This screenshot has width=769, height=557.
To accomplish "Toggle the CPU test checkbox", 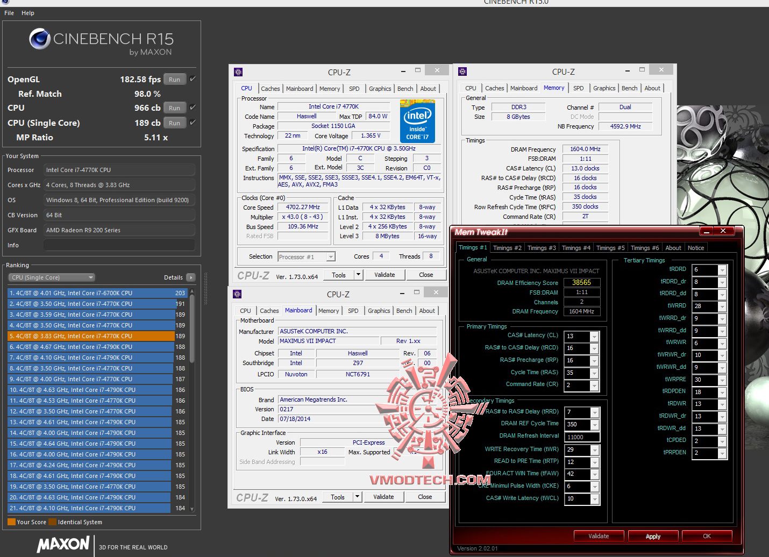I will coord(193,108).
